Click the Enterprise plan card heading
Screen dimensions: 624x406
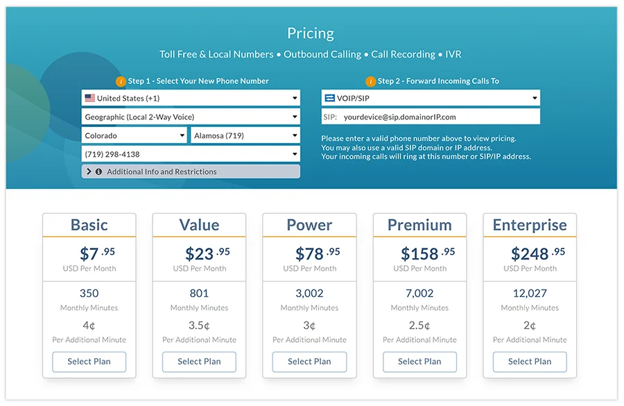point(529,224)
